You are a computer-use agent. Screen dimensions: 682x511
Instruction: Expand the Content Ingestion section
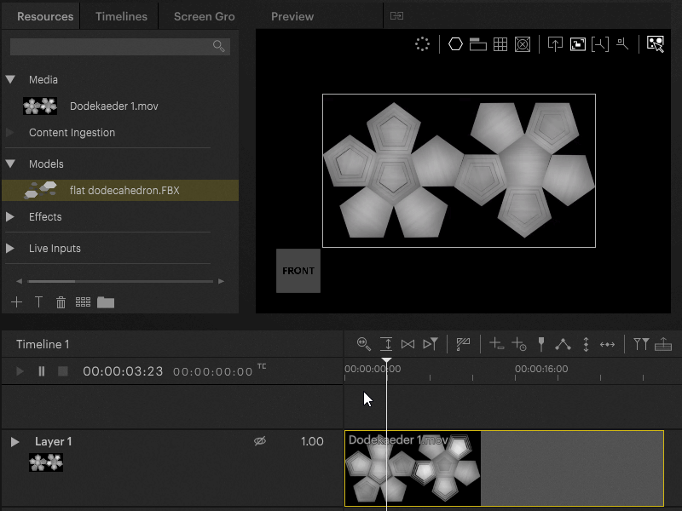coord(10,133)
